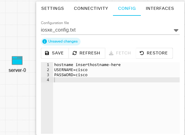This screenshot has height=135, width=185.
Task: Place cursor on the hostname line
Action: tap(87, 65)
